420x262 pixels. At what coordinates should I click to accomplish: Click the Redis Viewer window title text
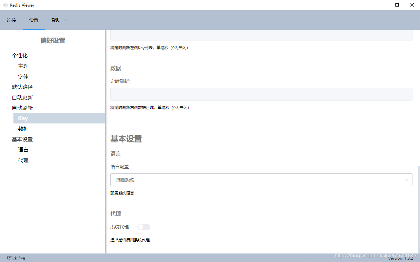click(22, 5)
